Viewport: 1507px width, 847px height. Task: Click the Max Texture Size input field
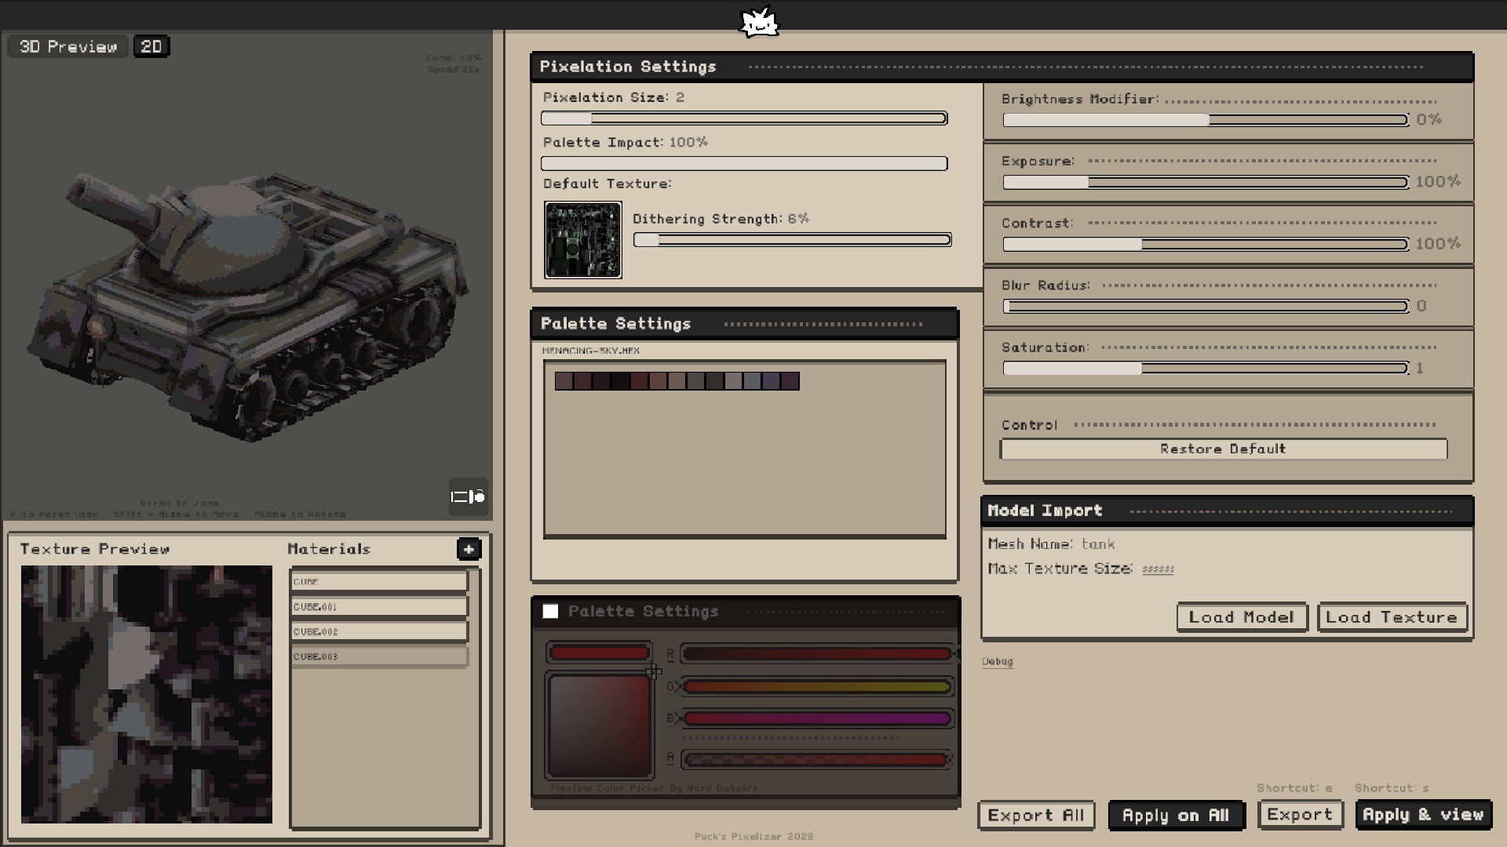(1158, 569)
